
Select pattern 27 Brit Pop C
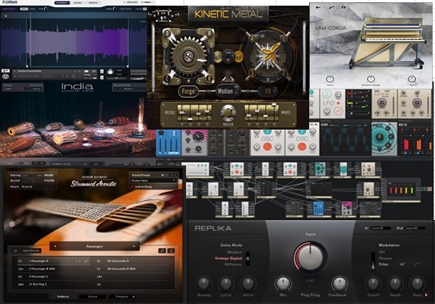[x=53, y=284]
